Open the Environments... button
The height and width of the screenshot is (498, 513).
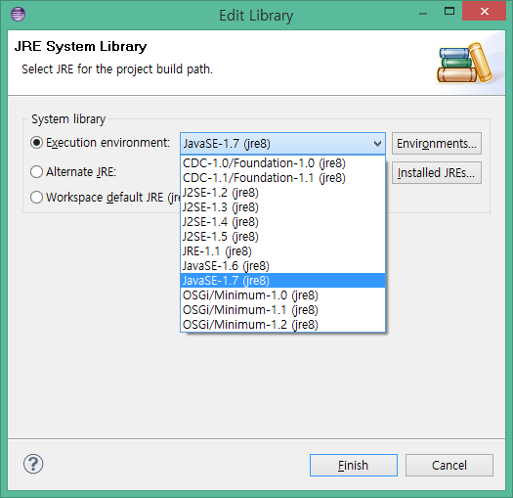click(x=437, y=144)
